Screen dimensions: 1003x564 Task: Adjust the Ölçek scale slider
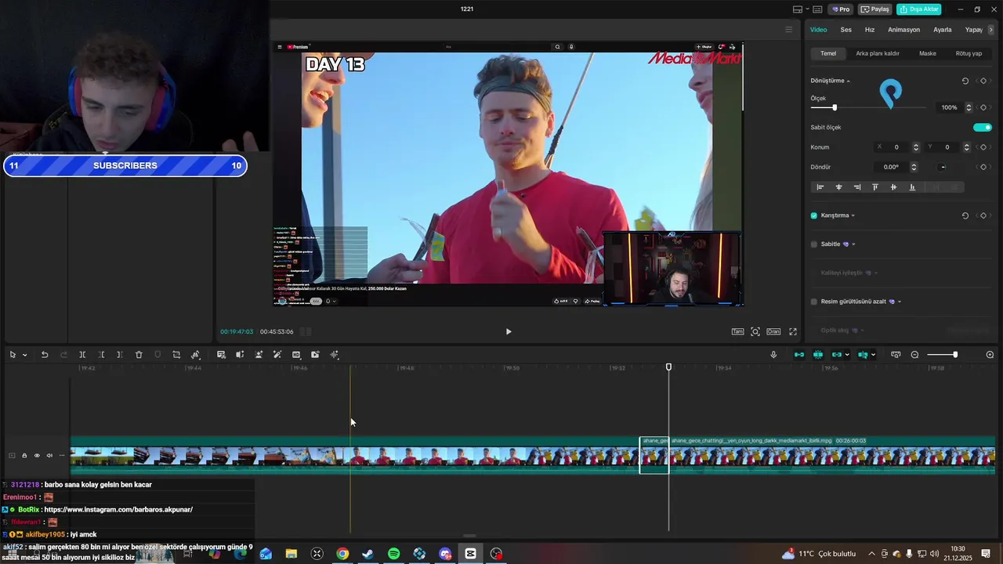point(835,107)
